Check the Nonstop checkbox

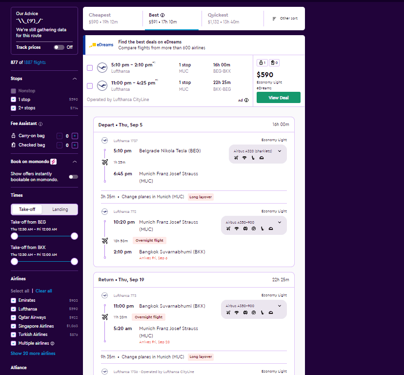point(13,91)
